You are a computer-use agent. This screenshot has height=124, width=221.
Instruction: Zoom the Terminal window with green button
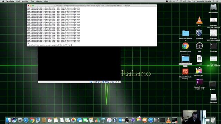pos(33,6)
